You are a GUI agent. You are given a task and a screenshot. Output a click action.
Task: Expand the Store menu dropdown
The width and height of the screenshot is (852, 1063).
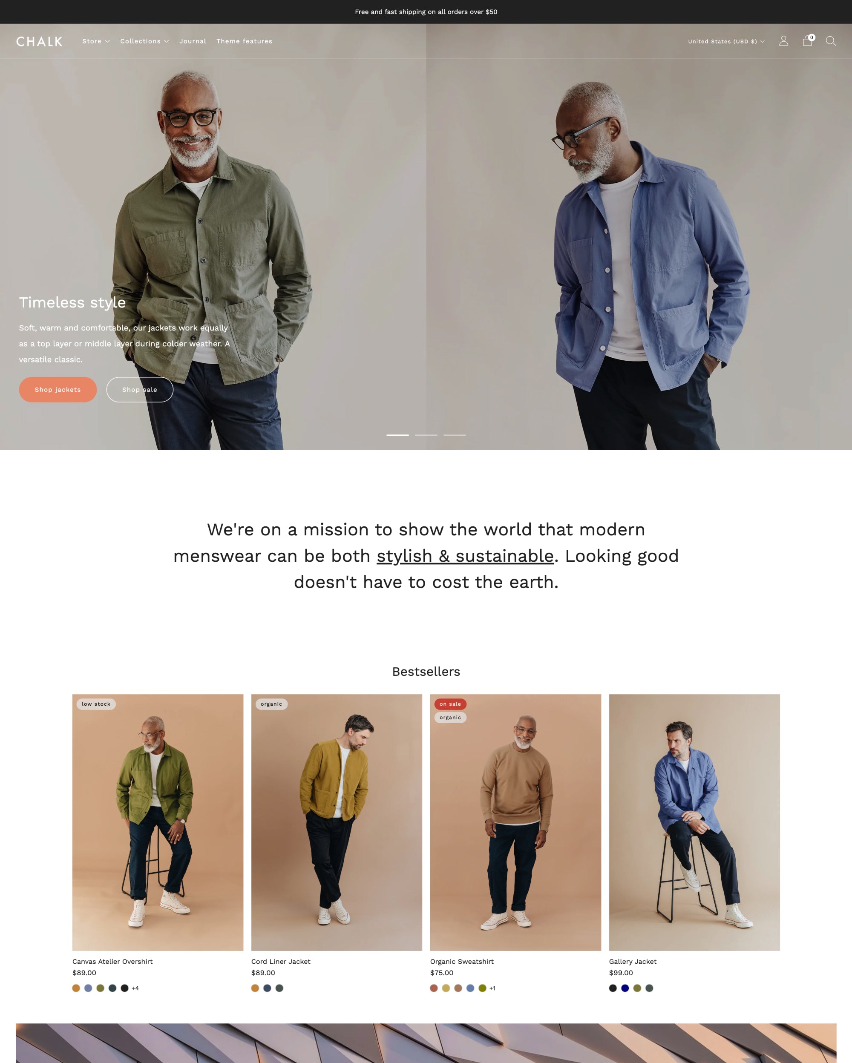(x=96, y=41)
